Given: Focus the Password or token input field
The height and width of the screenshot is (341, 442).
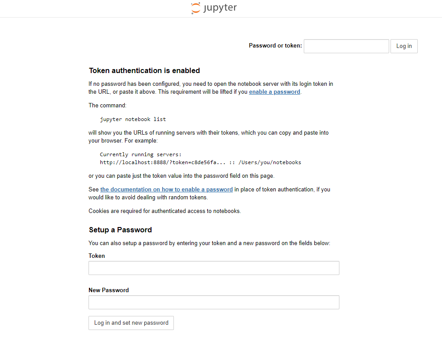Looking at the screenshot, I should (346, 46).
